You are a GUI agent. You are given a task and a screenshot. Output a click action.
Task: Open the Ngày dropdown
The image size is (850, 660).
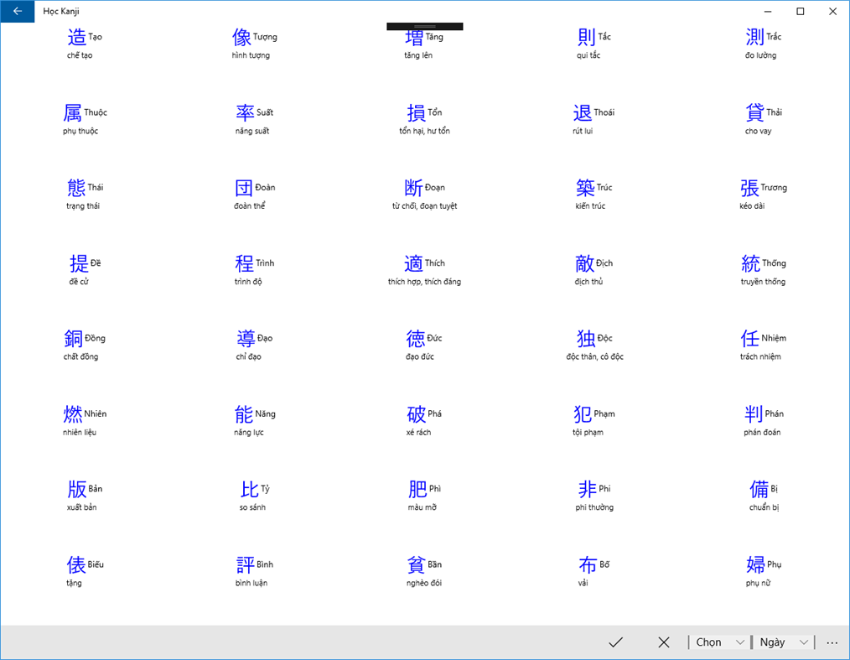point(781,642)
